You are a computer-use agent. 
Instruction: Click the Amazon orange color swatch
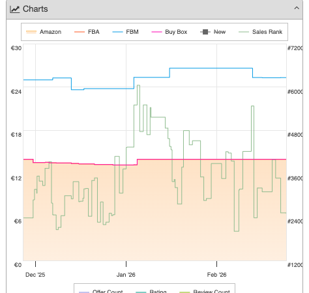31,32
